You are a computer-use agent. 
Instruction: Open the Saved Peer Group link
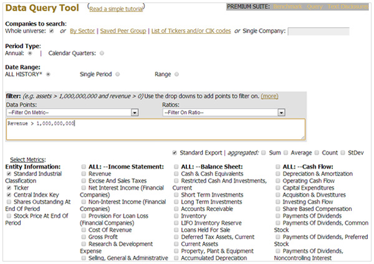[123, 31]
